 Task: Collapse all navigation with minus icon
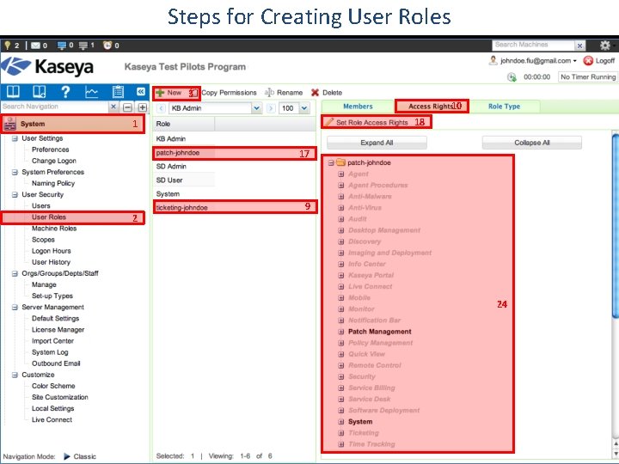click(127, 107)
